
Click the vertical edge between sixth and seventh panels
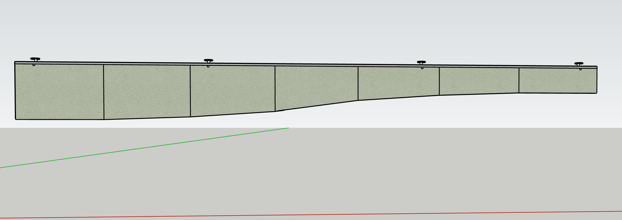[519, 80]
